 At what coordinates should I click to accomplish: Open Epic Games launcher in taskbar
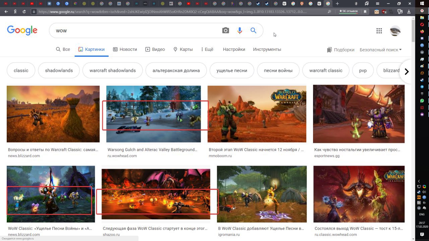pos(422,94)
